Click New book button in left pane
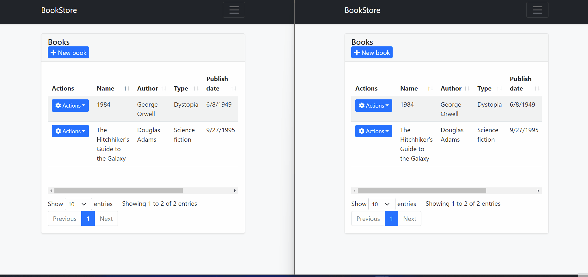588x277 pixels. point(68,53)
